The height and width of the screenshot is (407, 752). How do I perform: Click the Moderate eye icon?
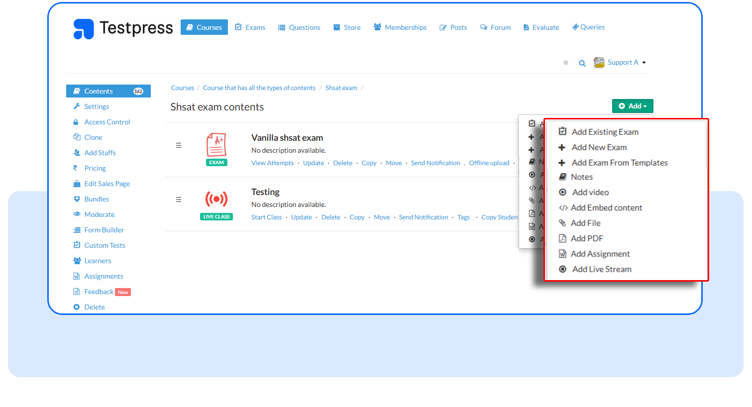[77, 214]
